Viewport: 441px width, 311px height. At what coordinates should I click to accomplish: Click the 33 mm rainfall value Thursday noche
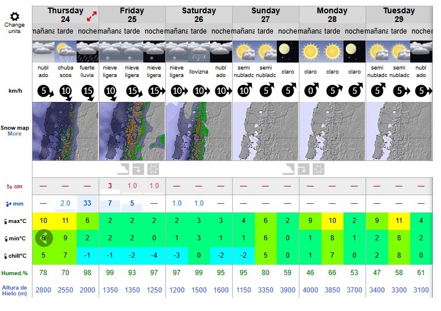[x=88, y=203]
